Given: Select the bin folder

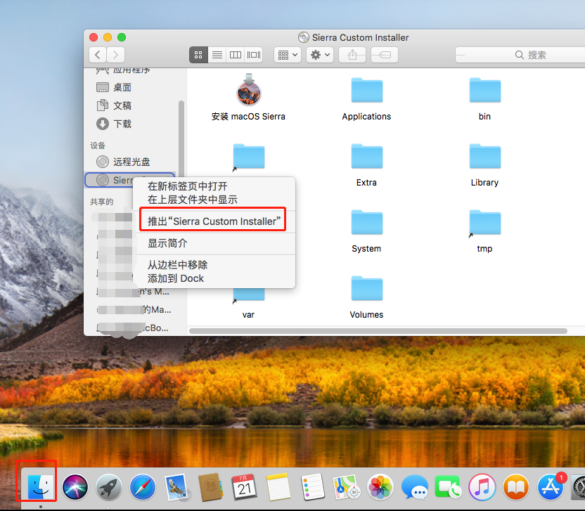Looking at the screenshot, I should (x=484, y=90).
